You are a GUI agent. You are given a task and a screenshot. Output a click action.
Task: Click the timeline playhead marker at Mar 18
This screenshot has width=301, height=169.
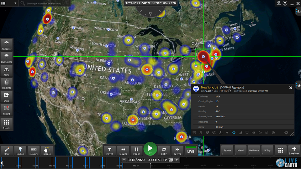[150, 164]
